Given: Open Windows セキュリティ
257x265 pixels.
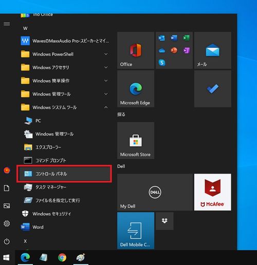Looking at the screenshot, I should pyautogui.click(x=65, y=214).
